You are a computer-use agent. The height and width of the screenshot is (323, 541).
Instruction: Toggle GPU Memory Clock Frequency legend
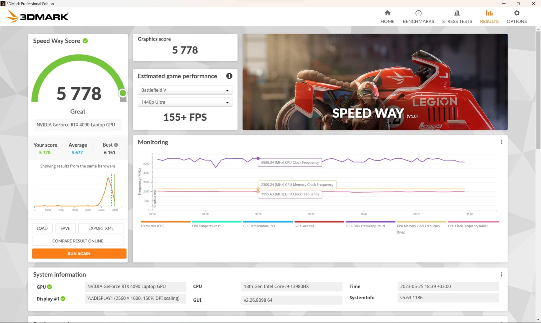[x=422, y=227]
